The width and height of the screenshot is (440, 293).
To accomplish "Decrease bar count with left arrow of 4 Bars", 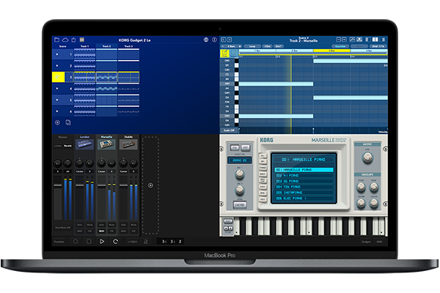I will point(223,46).
